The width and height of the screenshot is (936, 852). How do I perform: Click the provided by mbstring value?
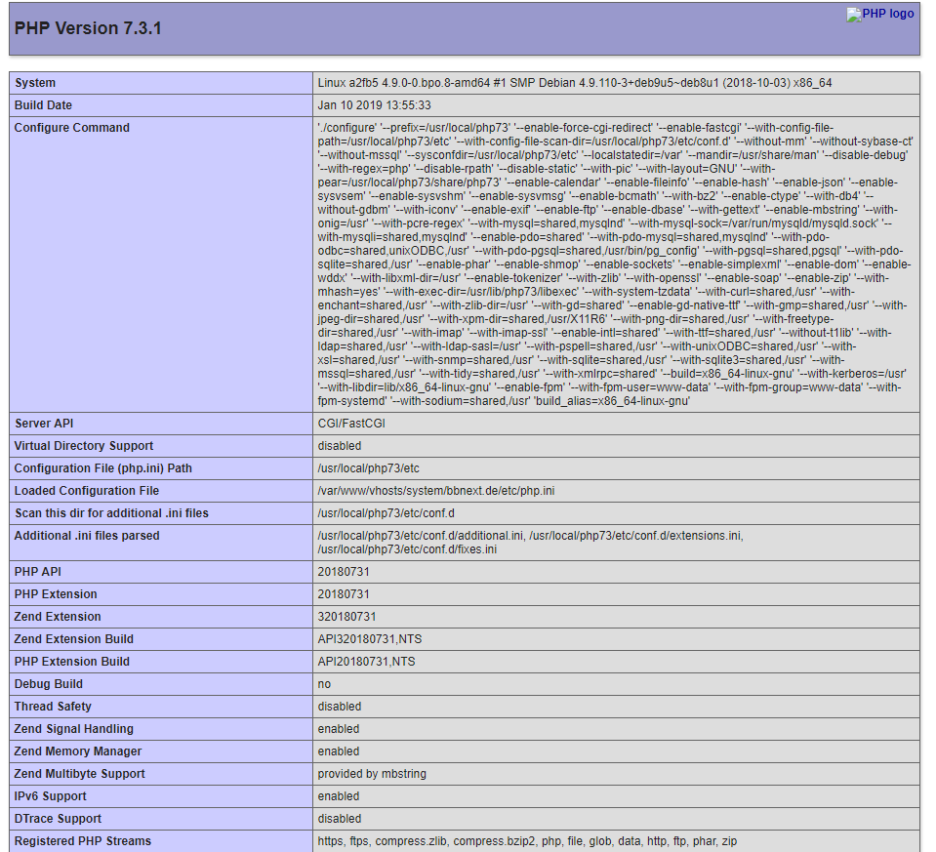(372, 774)
